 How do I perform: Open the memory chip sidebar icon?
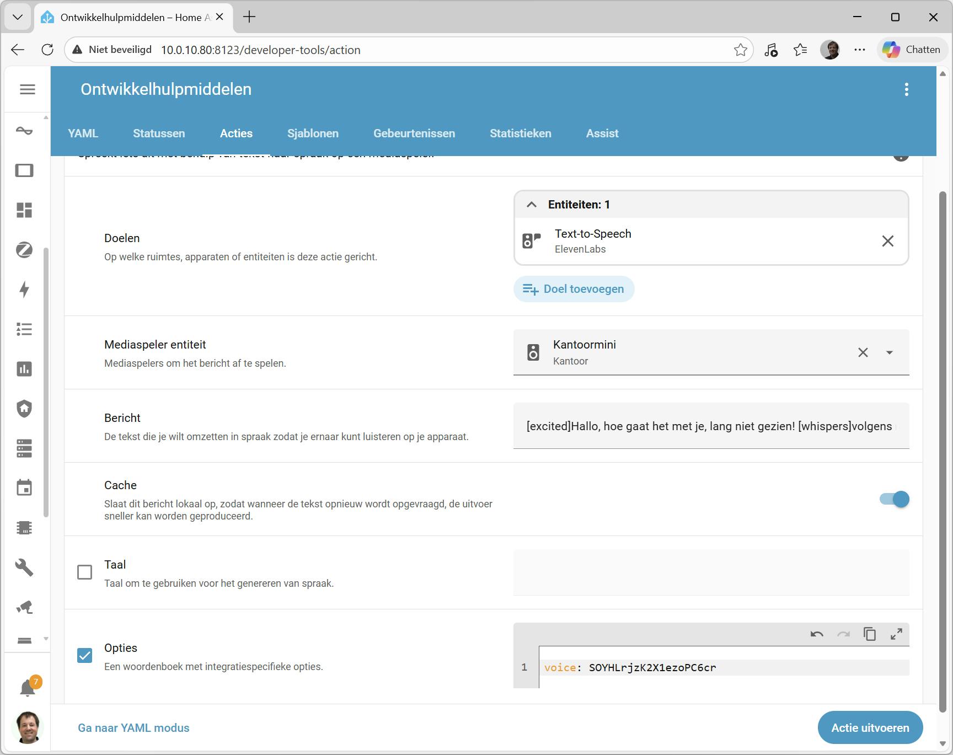(x=24, y=528)
